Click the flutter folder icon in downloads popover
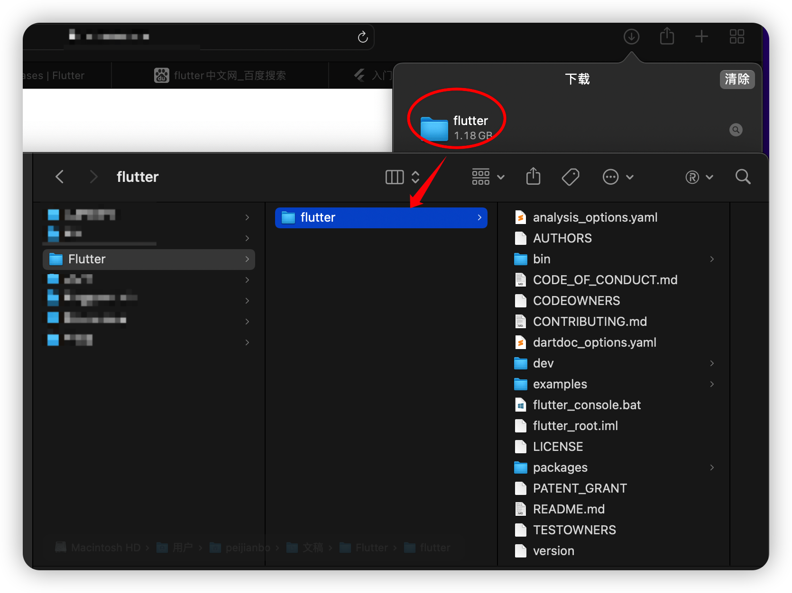 point(434,128)
